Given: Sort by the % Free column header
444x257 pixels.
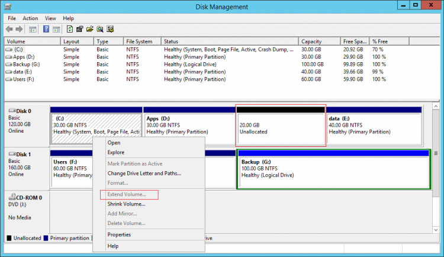Looking at the screenshot, I should click(390, 41).
